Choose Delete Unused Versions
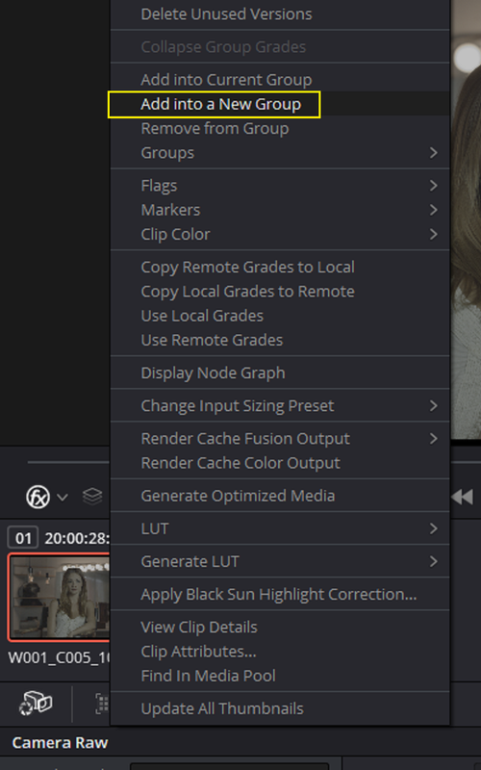 pyautogui.click(x=280, y=14)
